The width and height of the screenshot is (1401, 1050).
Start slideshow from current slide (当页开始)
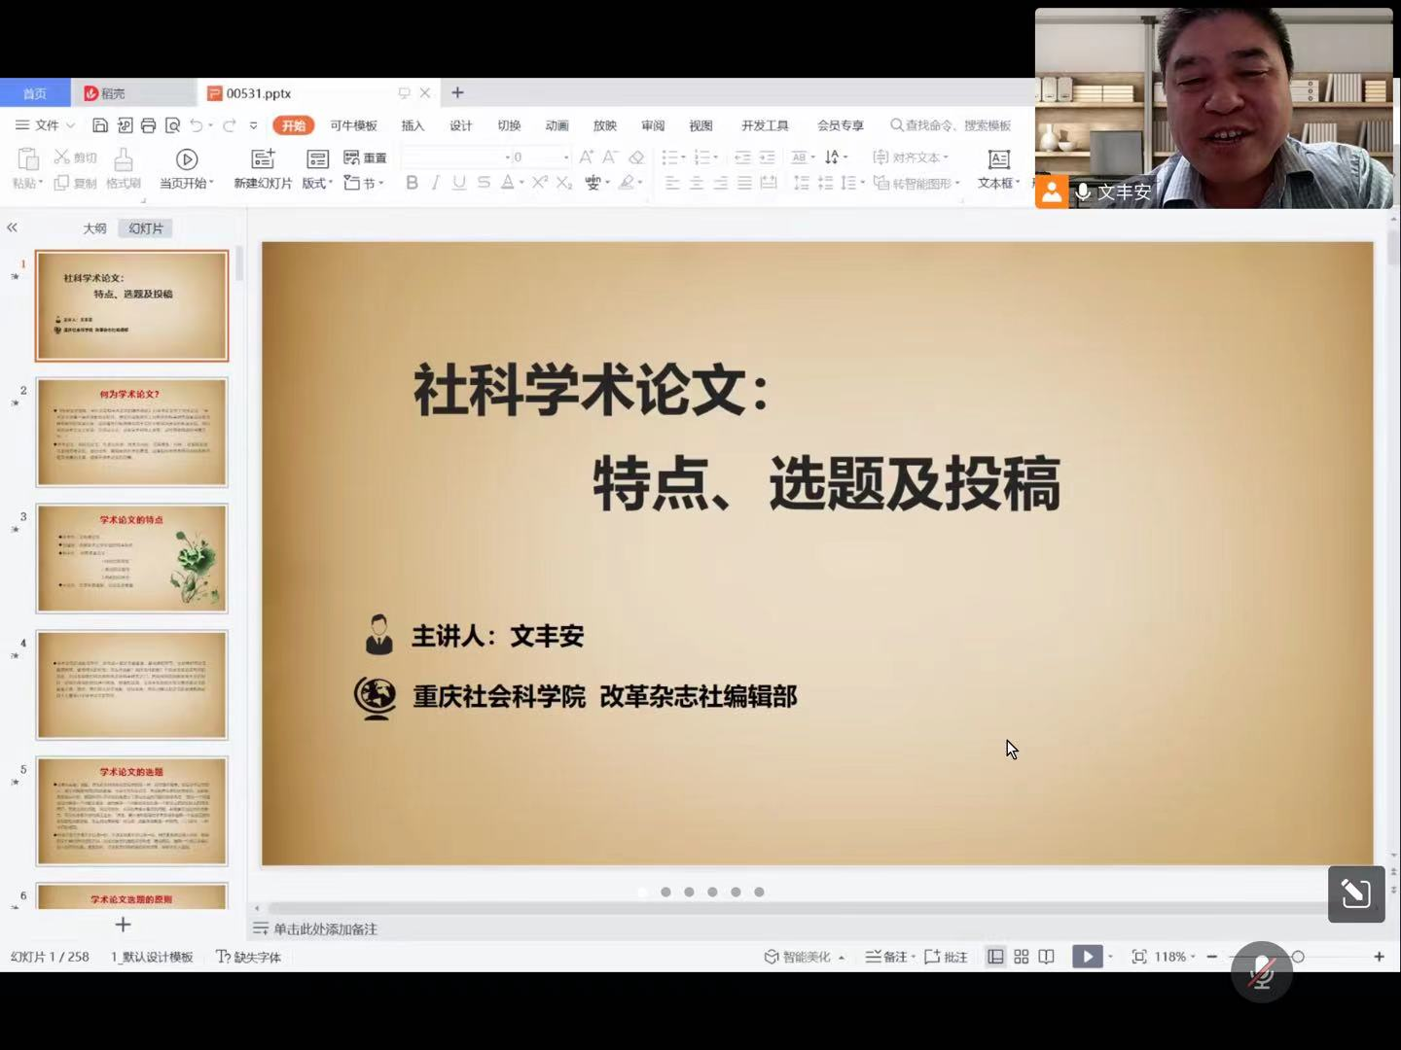tap(186, 159)
